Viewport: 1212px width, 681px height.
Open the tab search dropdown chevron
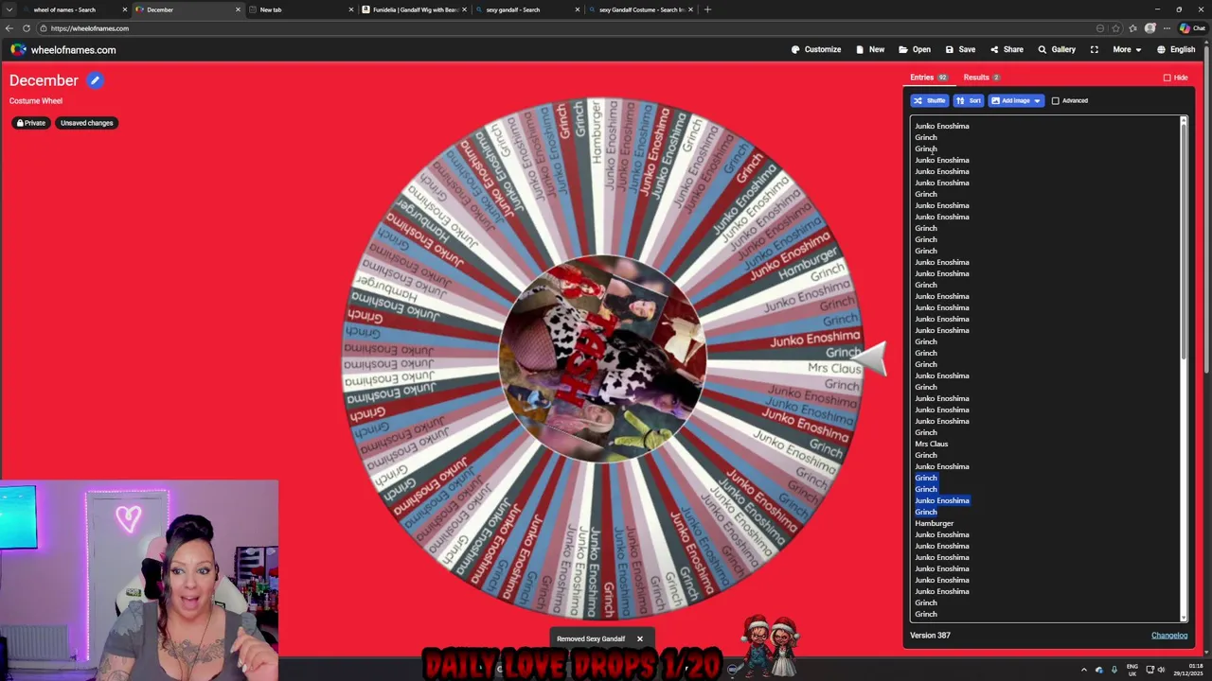tap(9, 9)
